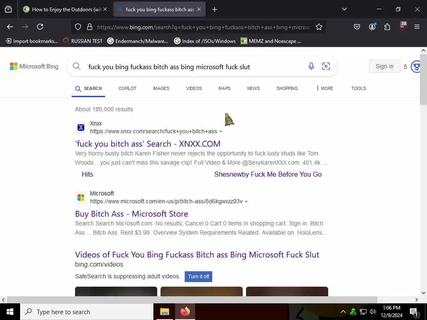The height and width of the screenshot is (320, 427).
Task: Click the vertical page scrollbar thumb
Action: click(x=424, y=80)
